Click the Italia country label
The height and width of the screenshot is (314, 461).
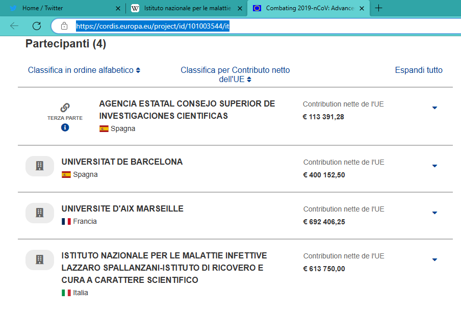point(81,293)
